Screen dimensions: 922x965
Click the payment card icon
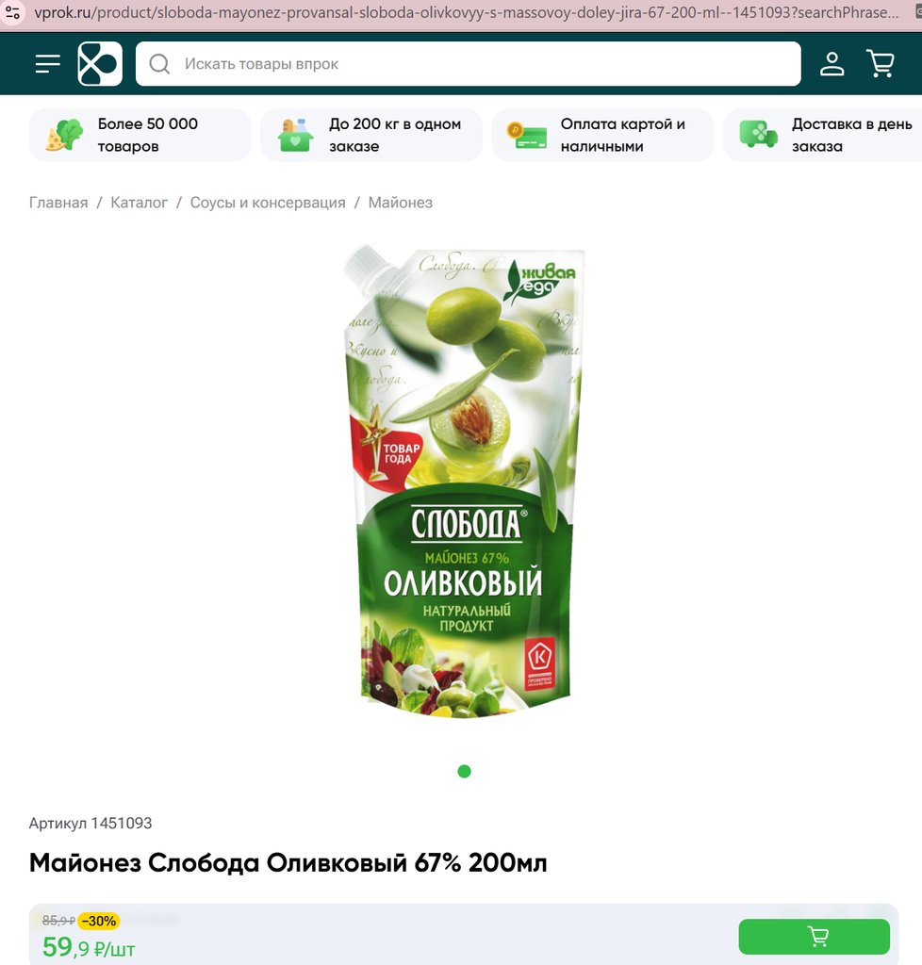[527, 136]
